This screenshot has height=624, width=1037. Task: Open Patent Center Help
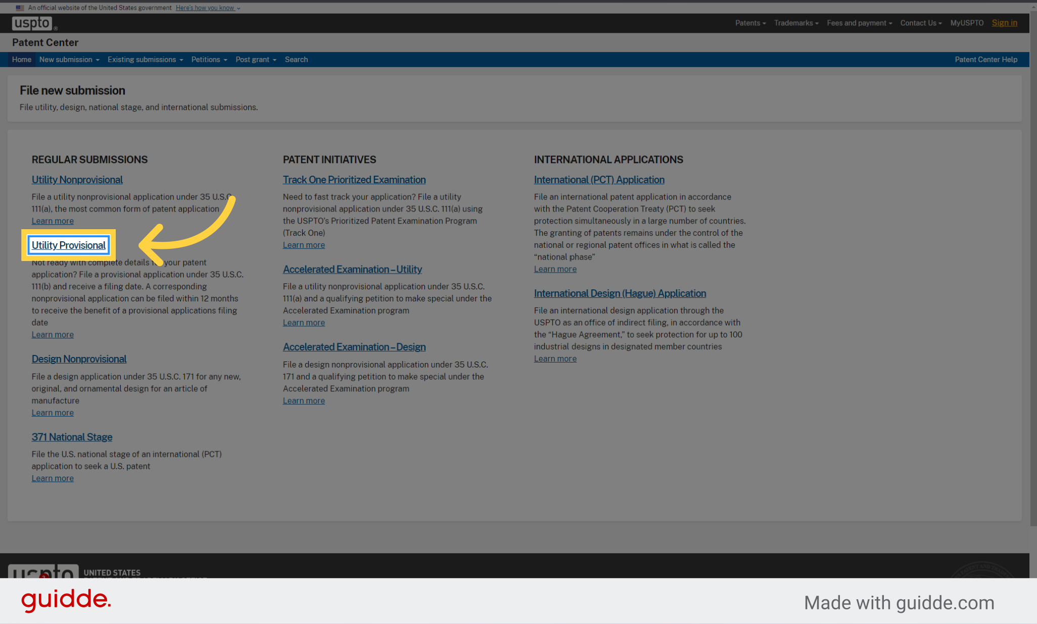tap(985, 60)
